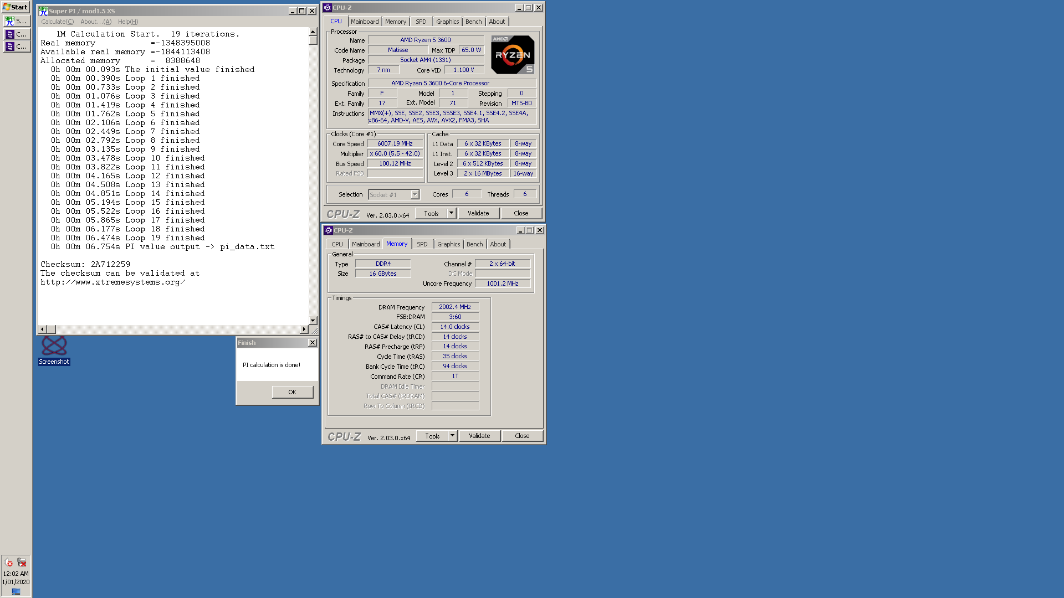The height and width of the screenshot is (598, 1064).
Task: Click Tools button in upper CPU-Z
Action: point(431,213)
